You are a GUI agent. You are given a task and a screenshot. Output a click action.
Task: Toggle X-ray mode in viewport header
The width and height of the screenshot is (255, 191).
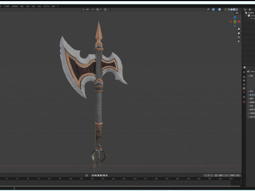tap(225, 10)
